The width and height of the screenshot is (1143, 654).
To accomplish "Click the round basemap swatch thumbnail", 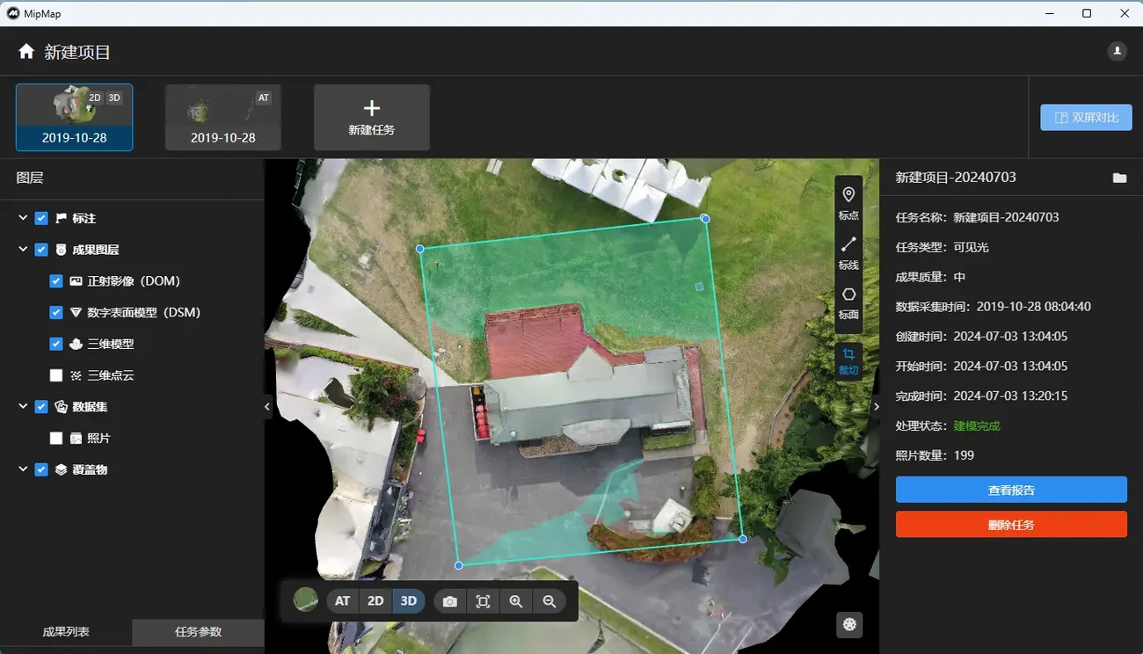I will click(x=306, y=600).
